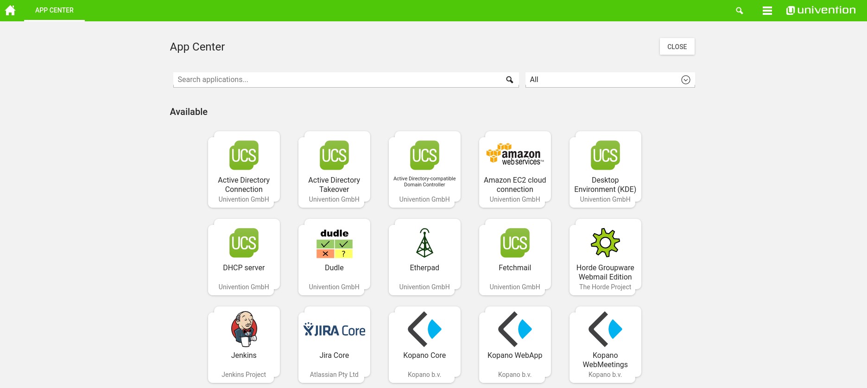Click the Univention logo
This screenshot has height=388, width=867.
point(821,10)
